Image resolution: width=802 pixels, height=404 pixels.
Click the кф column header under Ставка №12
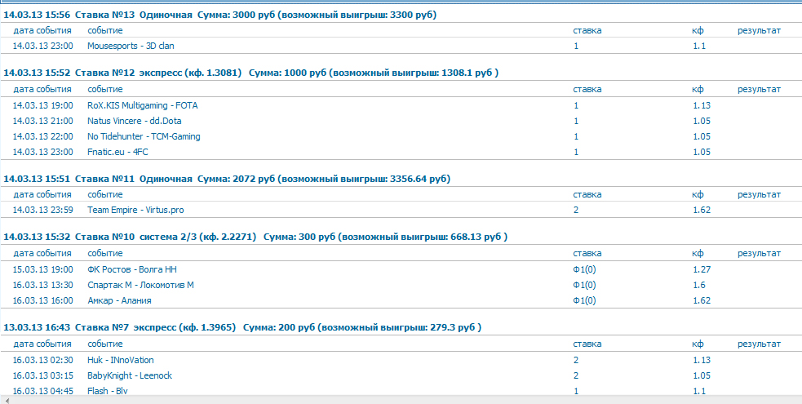click(x=698, y=90)
